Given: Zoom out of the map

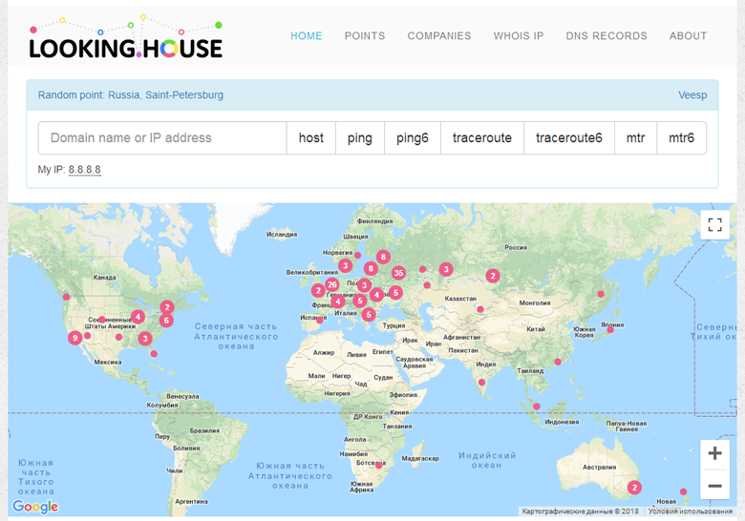Looking at the screenshot, I should (714, 486).
